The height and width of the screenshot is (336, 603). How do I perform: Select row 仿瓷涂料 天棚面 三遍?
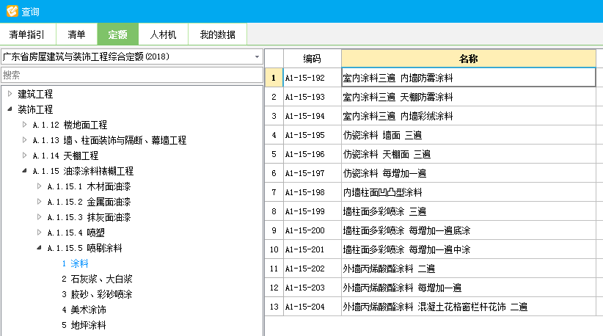469,154
